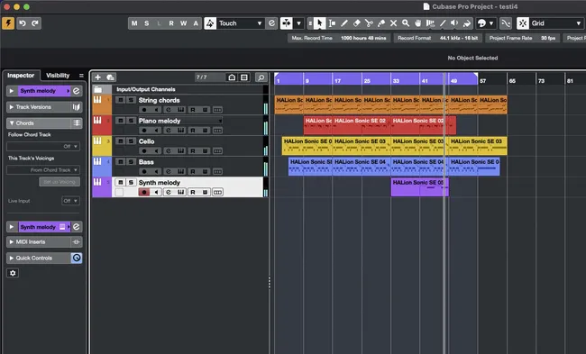Select the Line tool

443,23
